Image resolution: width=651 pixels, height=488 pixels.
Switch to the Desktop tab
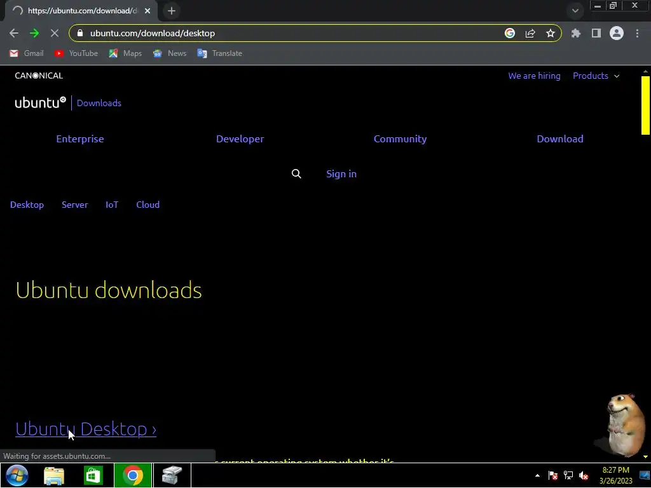[27, 205]
